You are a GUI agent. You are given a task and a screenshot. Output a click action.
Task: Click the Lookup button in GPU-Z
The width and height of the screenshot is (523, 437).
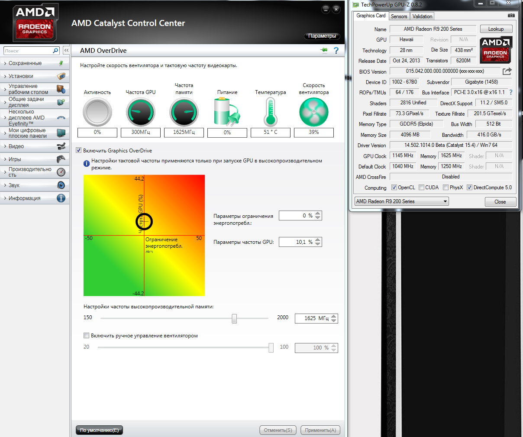[x=496, y=29]
